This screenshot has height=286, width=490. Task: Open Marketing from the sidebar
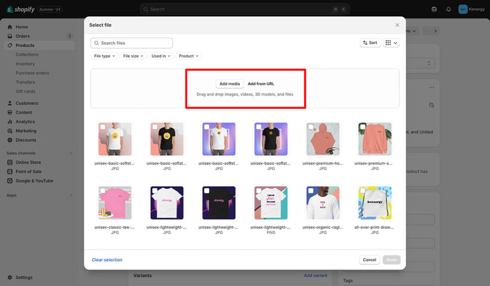(x=26, y=131)
